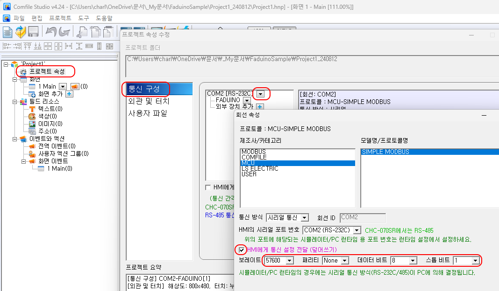
Task: Open the 패리티 None dropdown
Action: coord(344,260)
